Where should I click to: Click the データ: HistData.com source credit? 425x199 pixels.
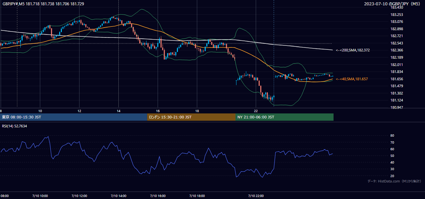[x=394, y=181]
